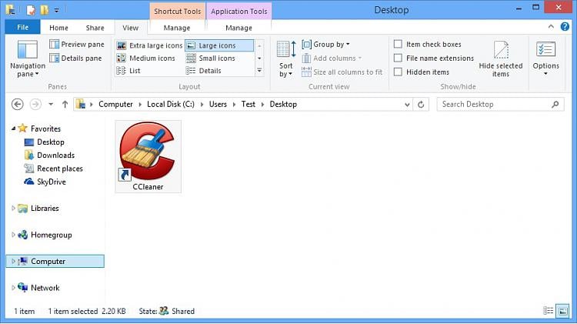Switch to List layout

pos(128,71)
